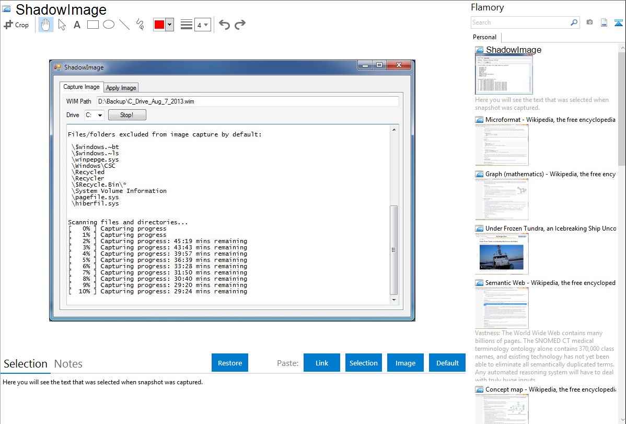Open the Microformat Wikipedia snapshot thumbnail

tap(502, 145)
